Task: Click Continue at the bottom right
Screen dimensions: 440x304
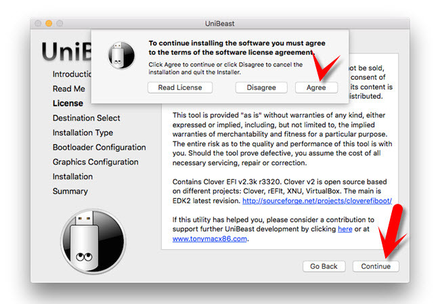Action: click(376, 266)
